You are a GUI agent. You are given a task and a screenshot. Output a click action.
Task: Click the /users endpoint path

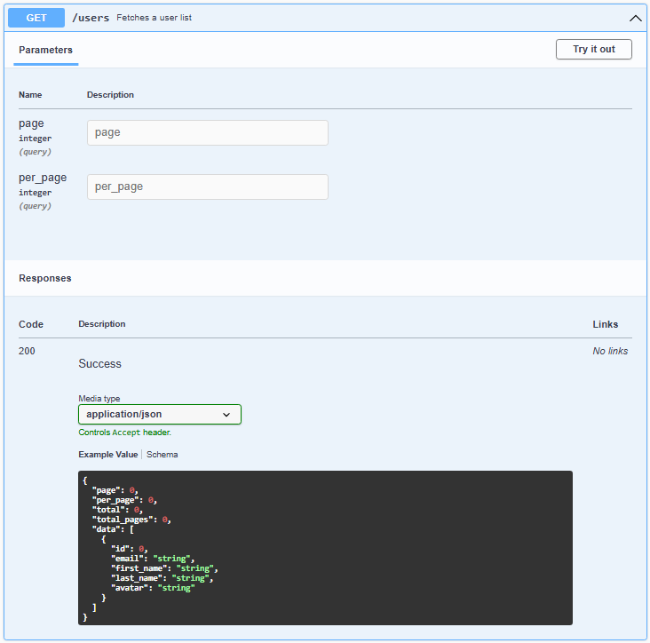[91, 18]
